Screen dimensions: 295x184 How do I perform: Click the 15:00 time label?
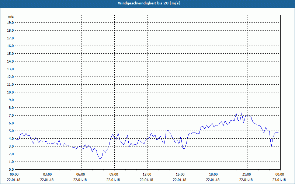tap(180, 174)
